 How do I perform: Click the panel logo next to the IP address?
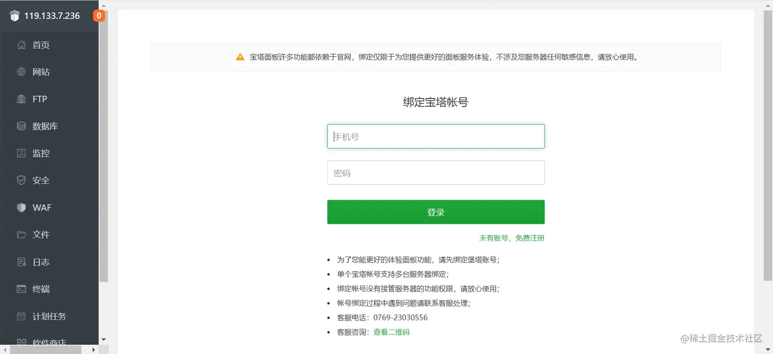point(14,16)
